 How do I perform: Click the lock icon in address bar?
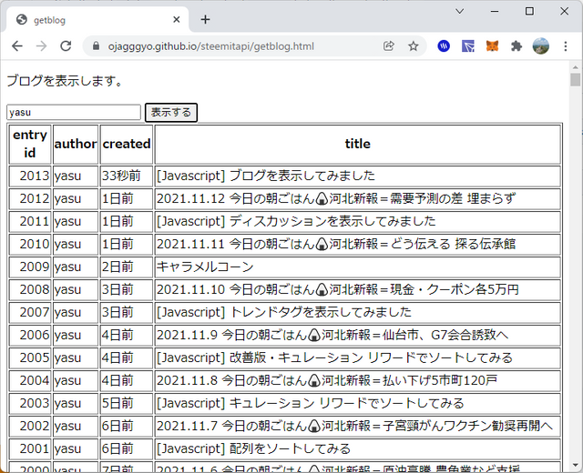pyautogui.click(x=96, y=46)
